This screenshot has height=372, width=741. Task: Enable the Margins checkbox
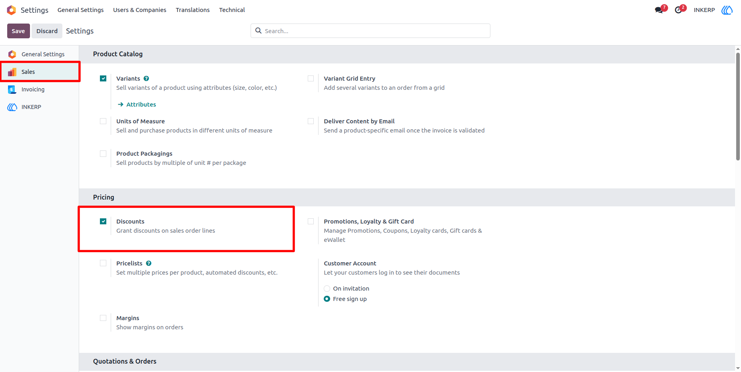[103, 318]
